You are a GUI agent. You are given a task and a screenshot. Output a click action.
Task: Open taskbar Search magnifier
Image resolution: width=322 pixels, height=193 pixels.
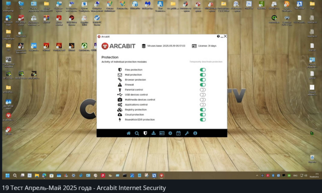tap(15, 175)
